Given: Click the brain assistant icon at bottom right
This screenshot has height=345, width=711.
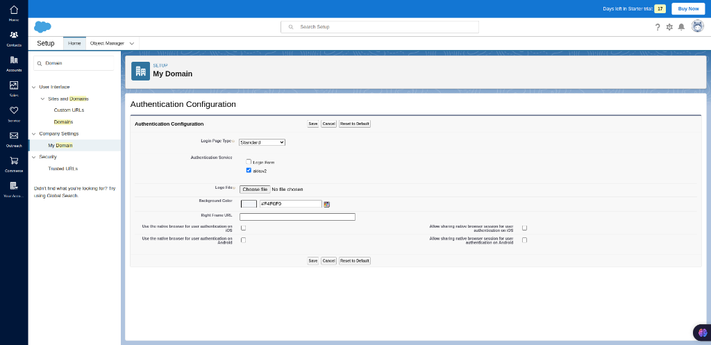Looking at the screenshot, I should 703,333.
